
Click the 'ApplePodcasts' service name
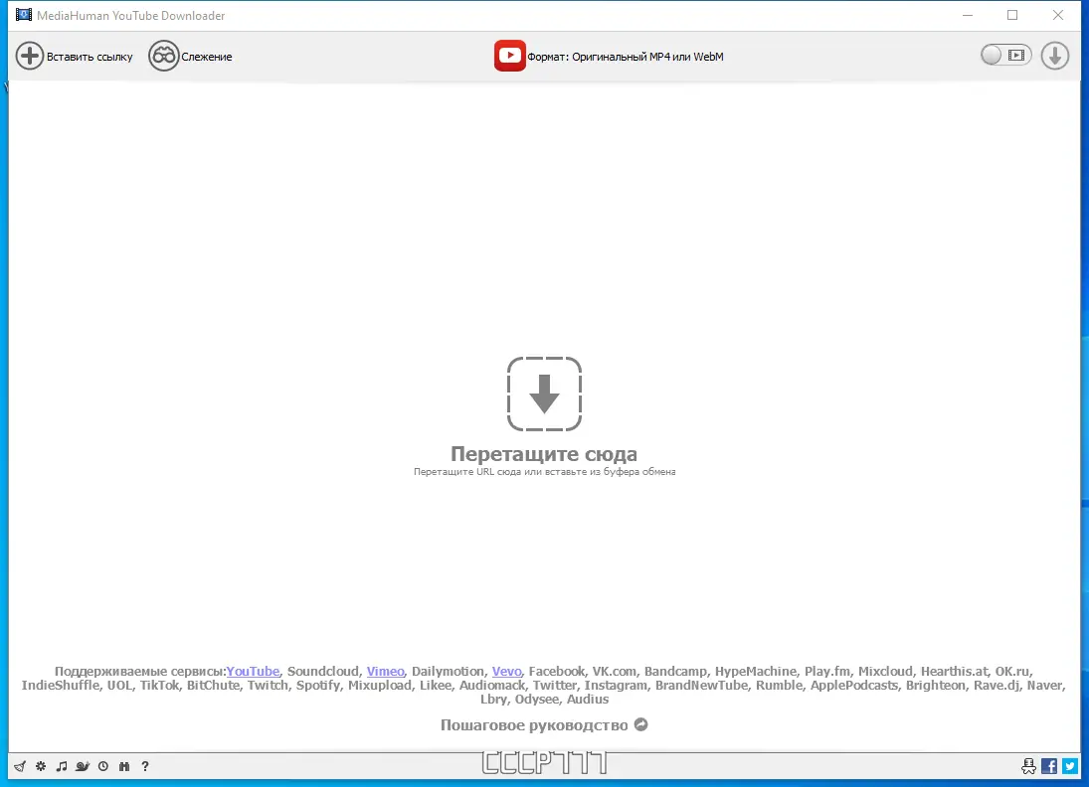(x=854, y=685)
